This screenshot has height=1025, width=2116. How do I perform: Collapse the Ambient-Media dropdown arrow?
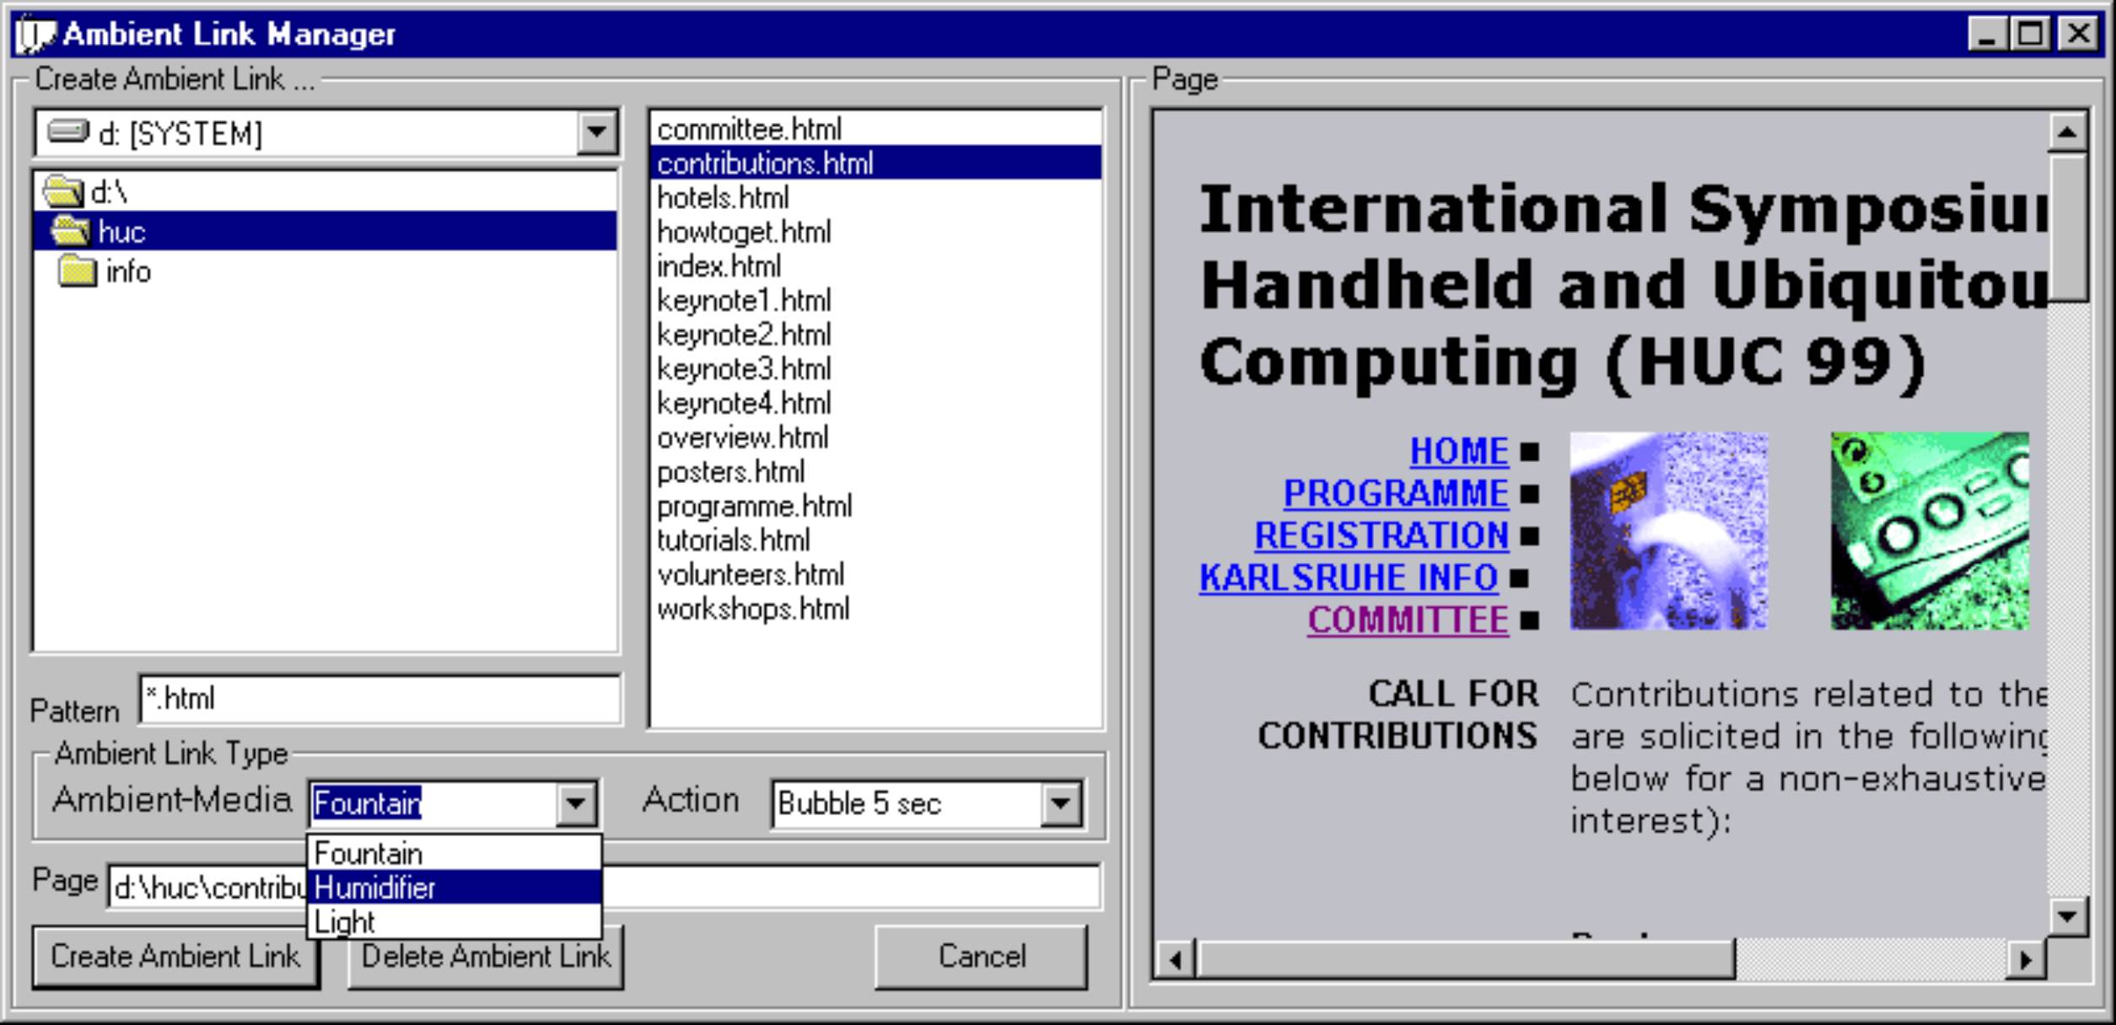tap(576, 803)
